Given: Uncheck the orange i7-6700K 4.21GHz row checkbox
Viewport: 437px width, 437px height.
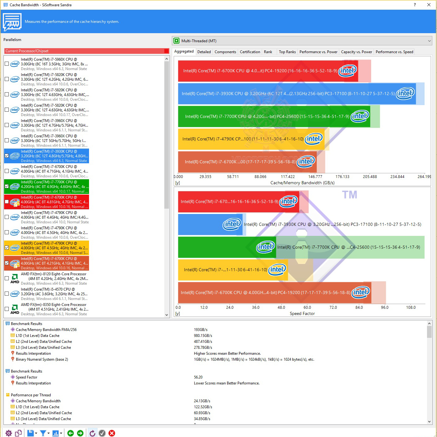Looking at the screenshot, I should click(7, 263).
